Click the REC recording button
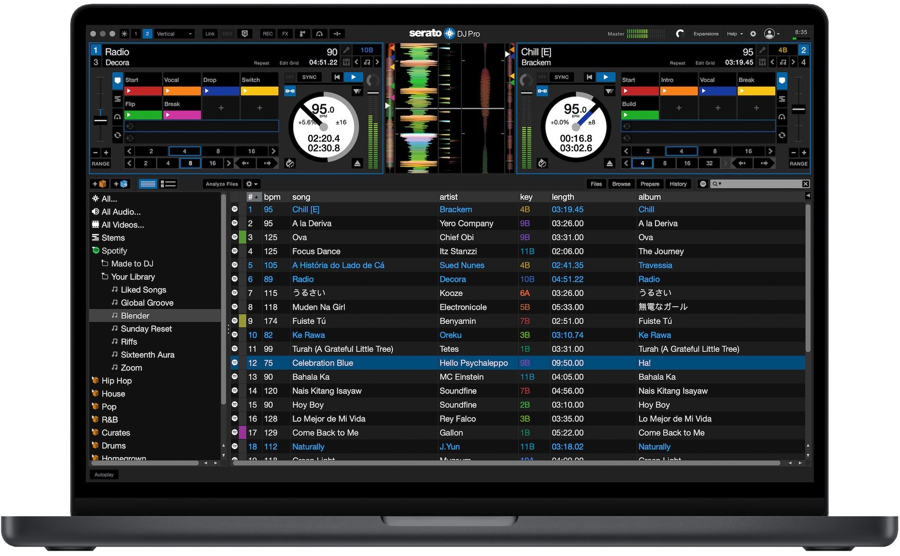Image resolution: width=900 pixels, height=556 pixels. click(x=268, y=34)
